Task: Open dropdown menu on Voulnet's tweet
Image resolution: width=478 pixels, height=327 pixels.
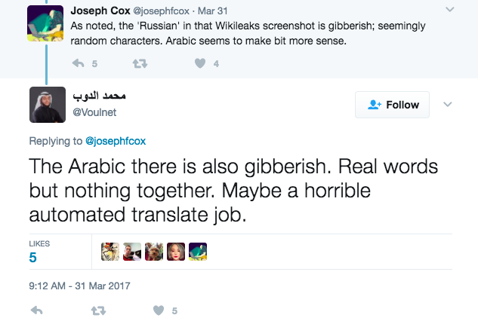Action: click(x=448, y=104)
